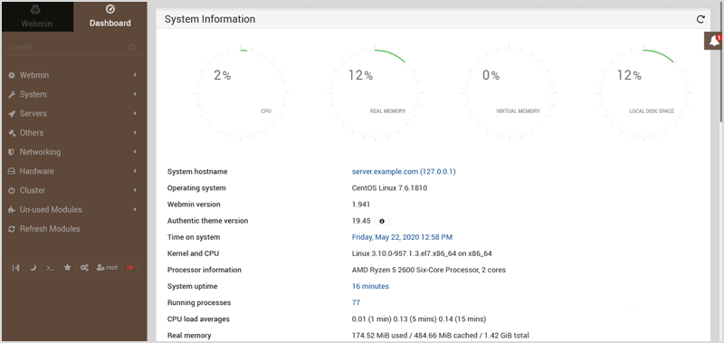Refresh system information using circular arrow

point(700,19)
